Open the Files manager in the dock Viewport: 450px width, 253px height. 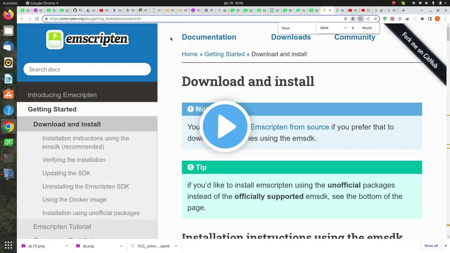8,31
